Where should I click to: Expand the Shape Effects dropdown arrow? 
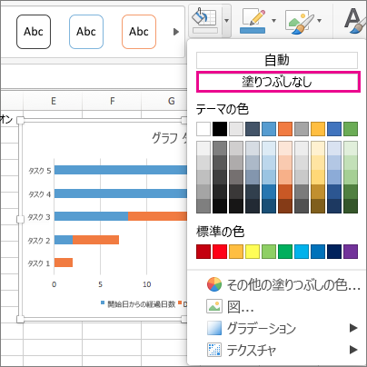click(x=319, y=21)
